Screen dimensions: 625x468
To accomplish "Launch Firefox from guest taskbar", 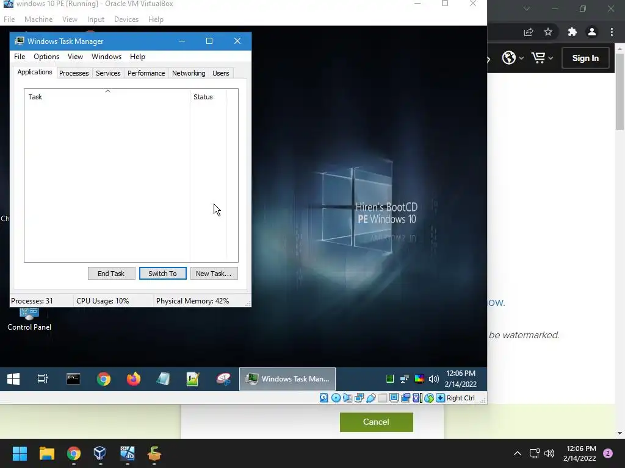I will [134, 379].
